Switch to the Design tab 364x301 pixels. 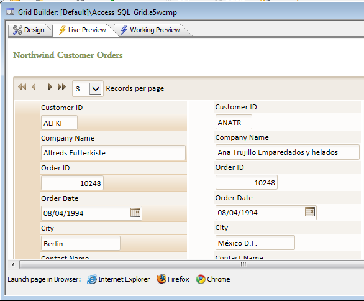pyautogui.click(x=29, y=30)
